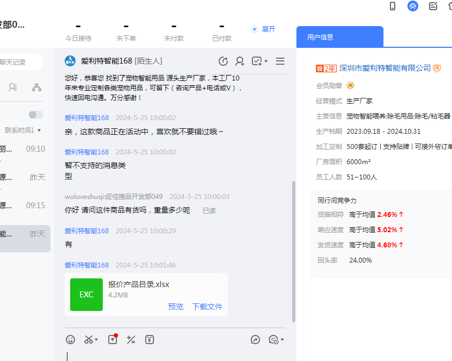
Task: Open the payment order yen icon
Action: click(150, 340)
